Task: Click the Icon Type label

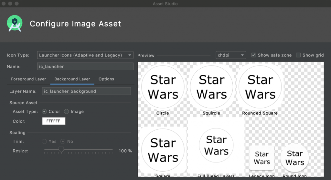Action: (x=18, y=55)
